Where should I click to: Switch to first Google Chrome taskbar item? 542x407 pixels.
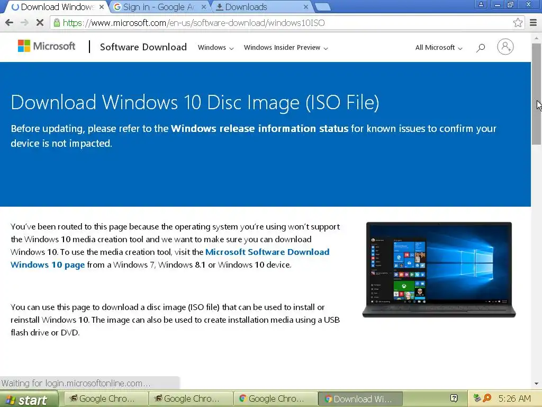[x=106, y=399]
